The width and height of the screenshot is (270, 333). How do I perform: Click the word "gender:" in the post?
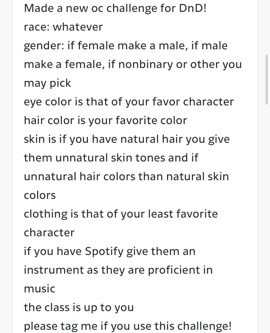[x=44, y=46]
